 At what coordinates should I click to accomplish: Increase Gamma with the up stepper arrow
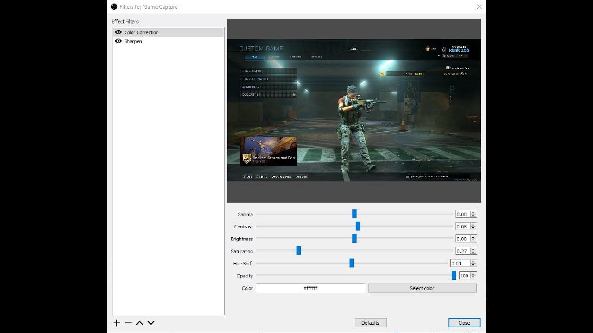pyautogui.click(x=473, y=212)
